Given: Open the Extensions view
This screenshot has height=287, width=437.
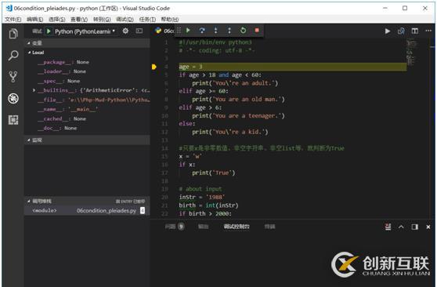Looking at the screenshot, I should 13,120.
